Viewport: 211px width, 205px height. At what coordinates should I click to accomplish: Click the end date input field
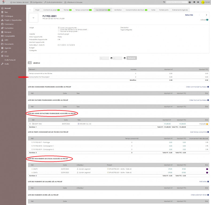pos(118,58)
